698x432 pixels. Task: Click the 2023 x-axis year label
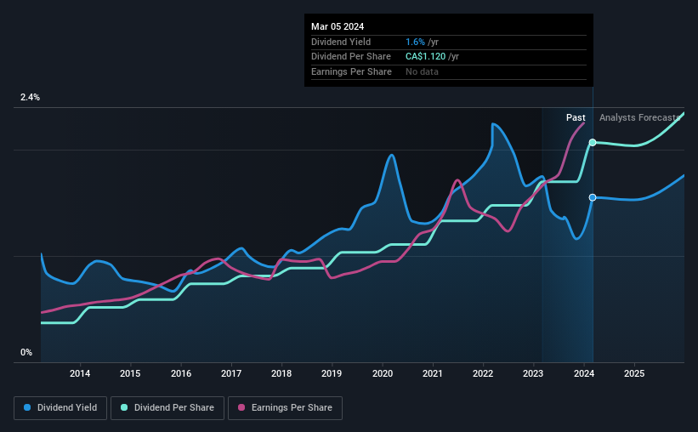(x=533, y=373)
